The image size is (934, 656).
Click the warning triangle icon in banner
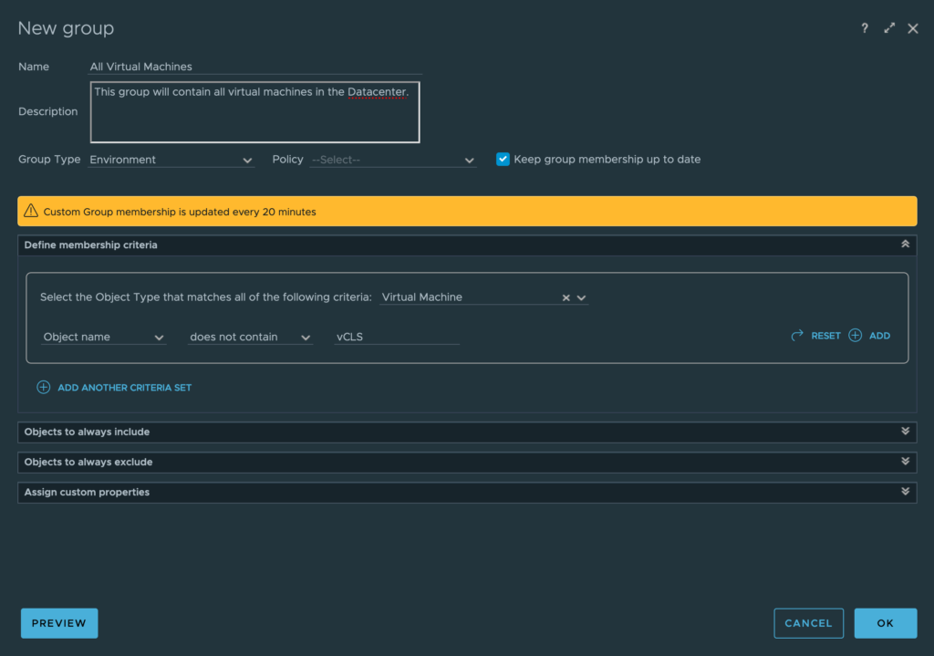(31, 212)
